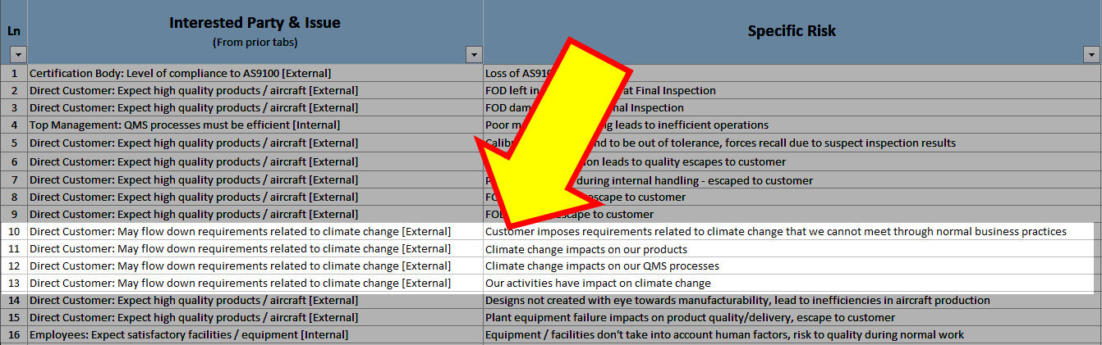This screenshot has width=1102, height=345.
Task: Select row number 1 cell
Action: coord(13,73)
